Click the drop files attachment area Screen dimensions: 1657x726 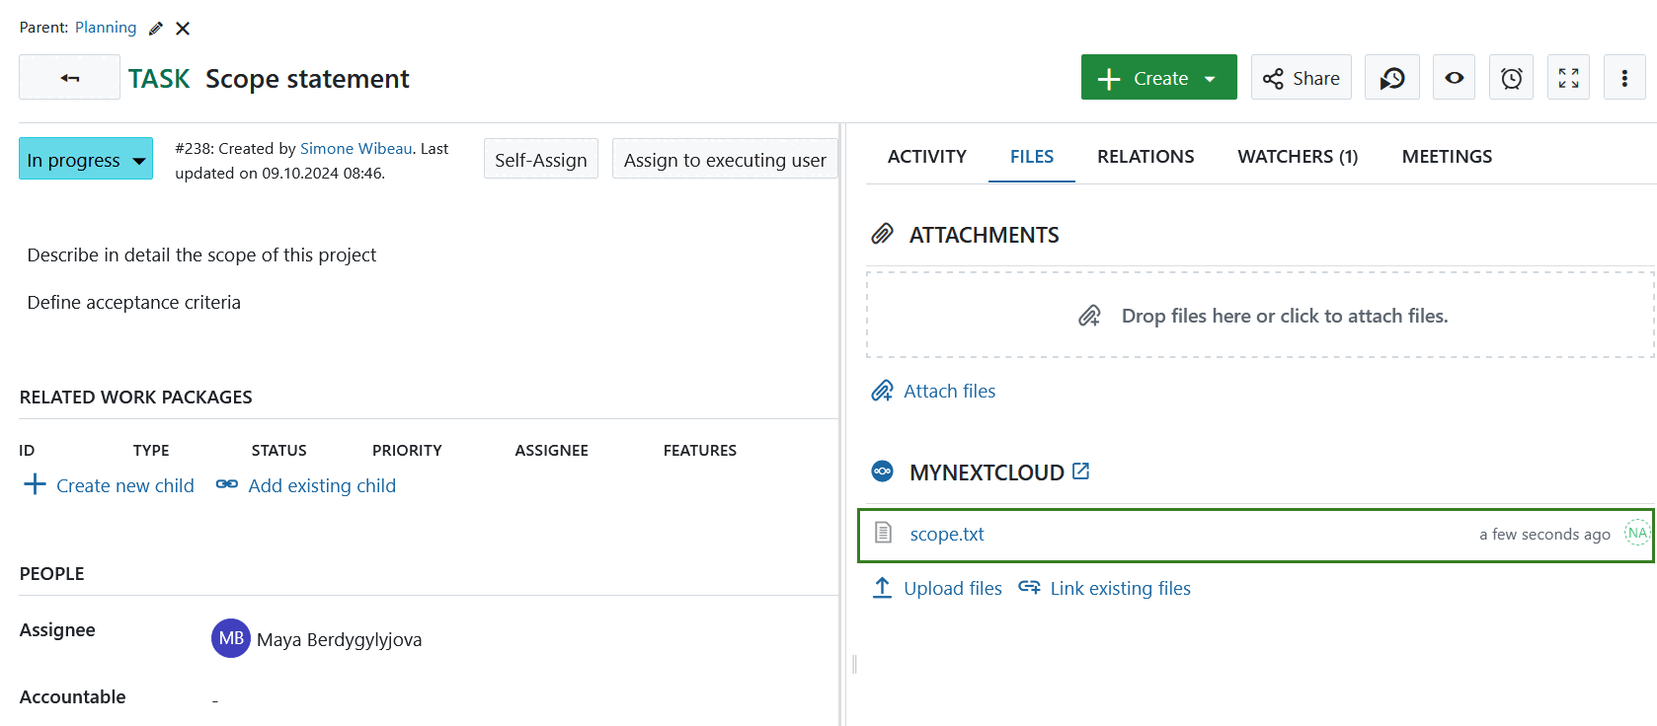(1260, 316)
